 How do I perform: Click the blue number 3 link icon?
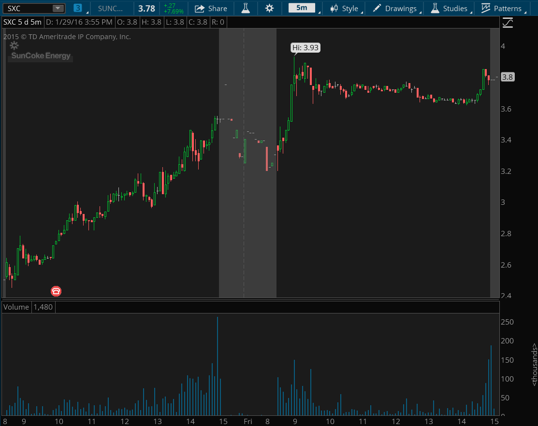tap(78, 8)
